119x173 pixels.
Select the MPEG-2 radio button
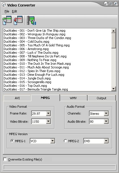tap(65, 141)
